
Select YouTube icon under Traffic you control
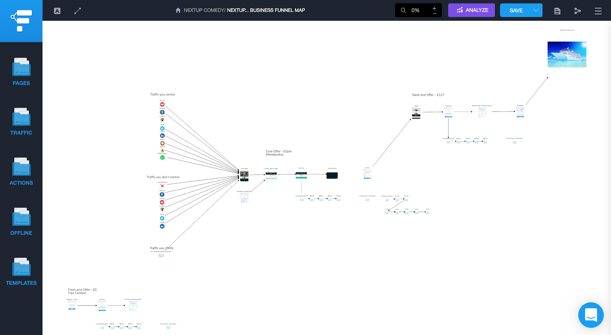click(162, 105)
